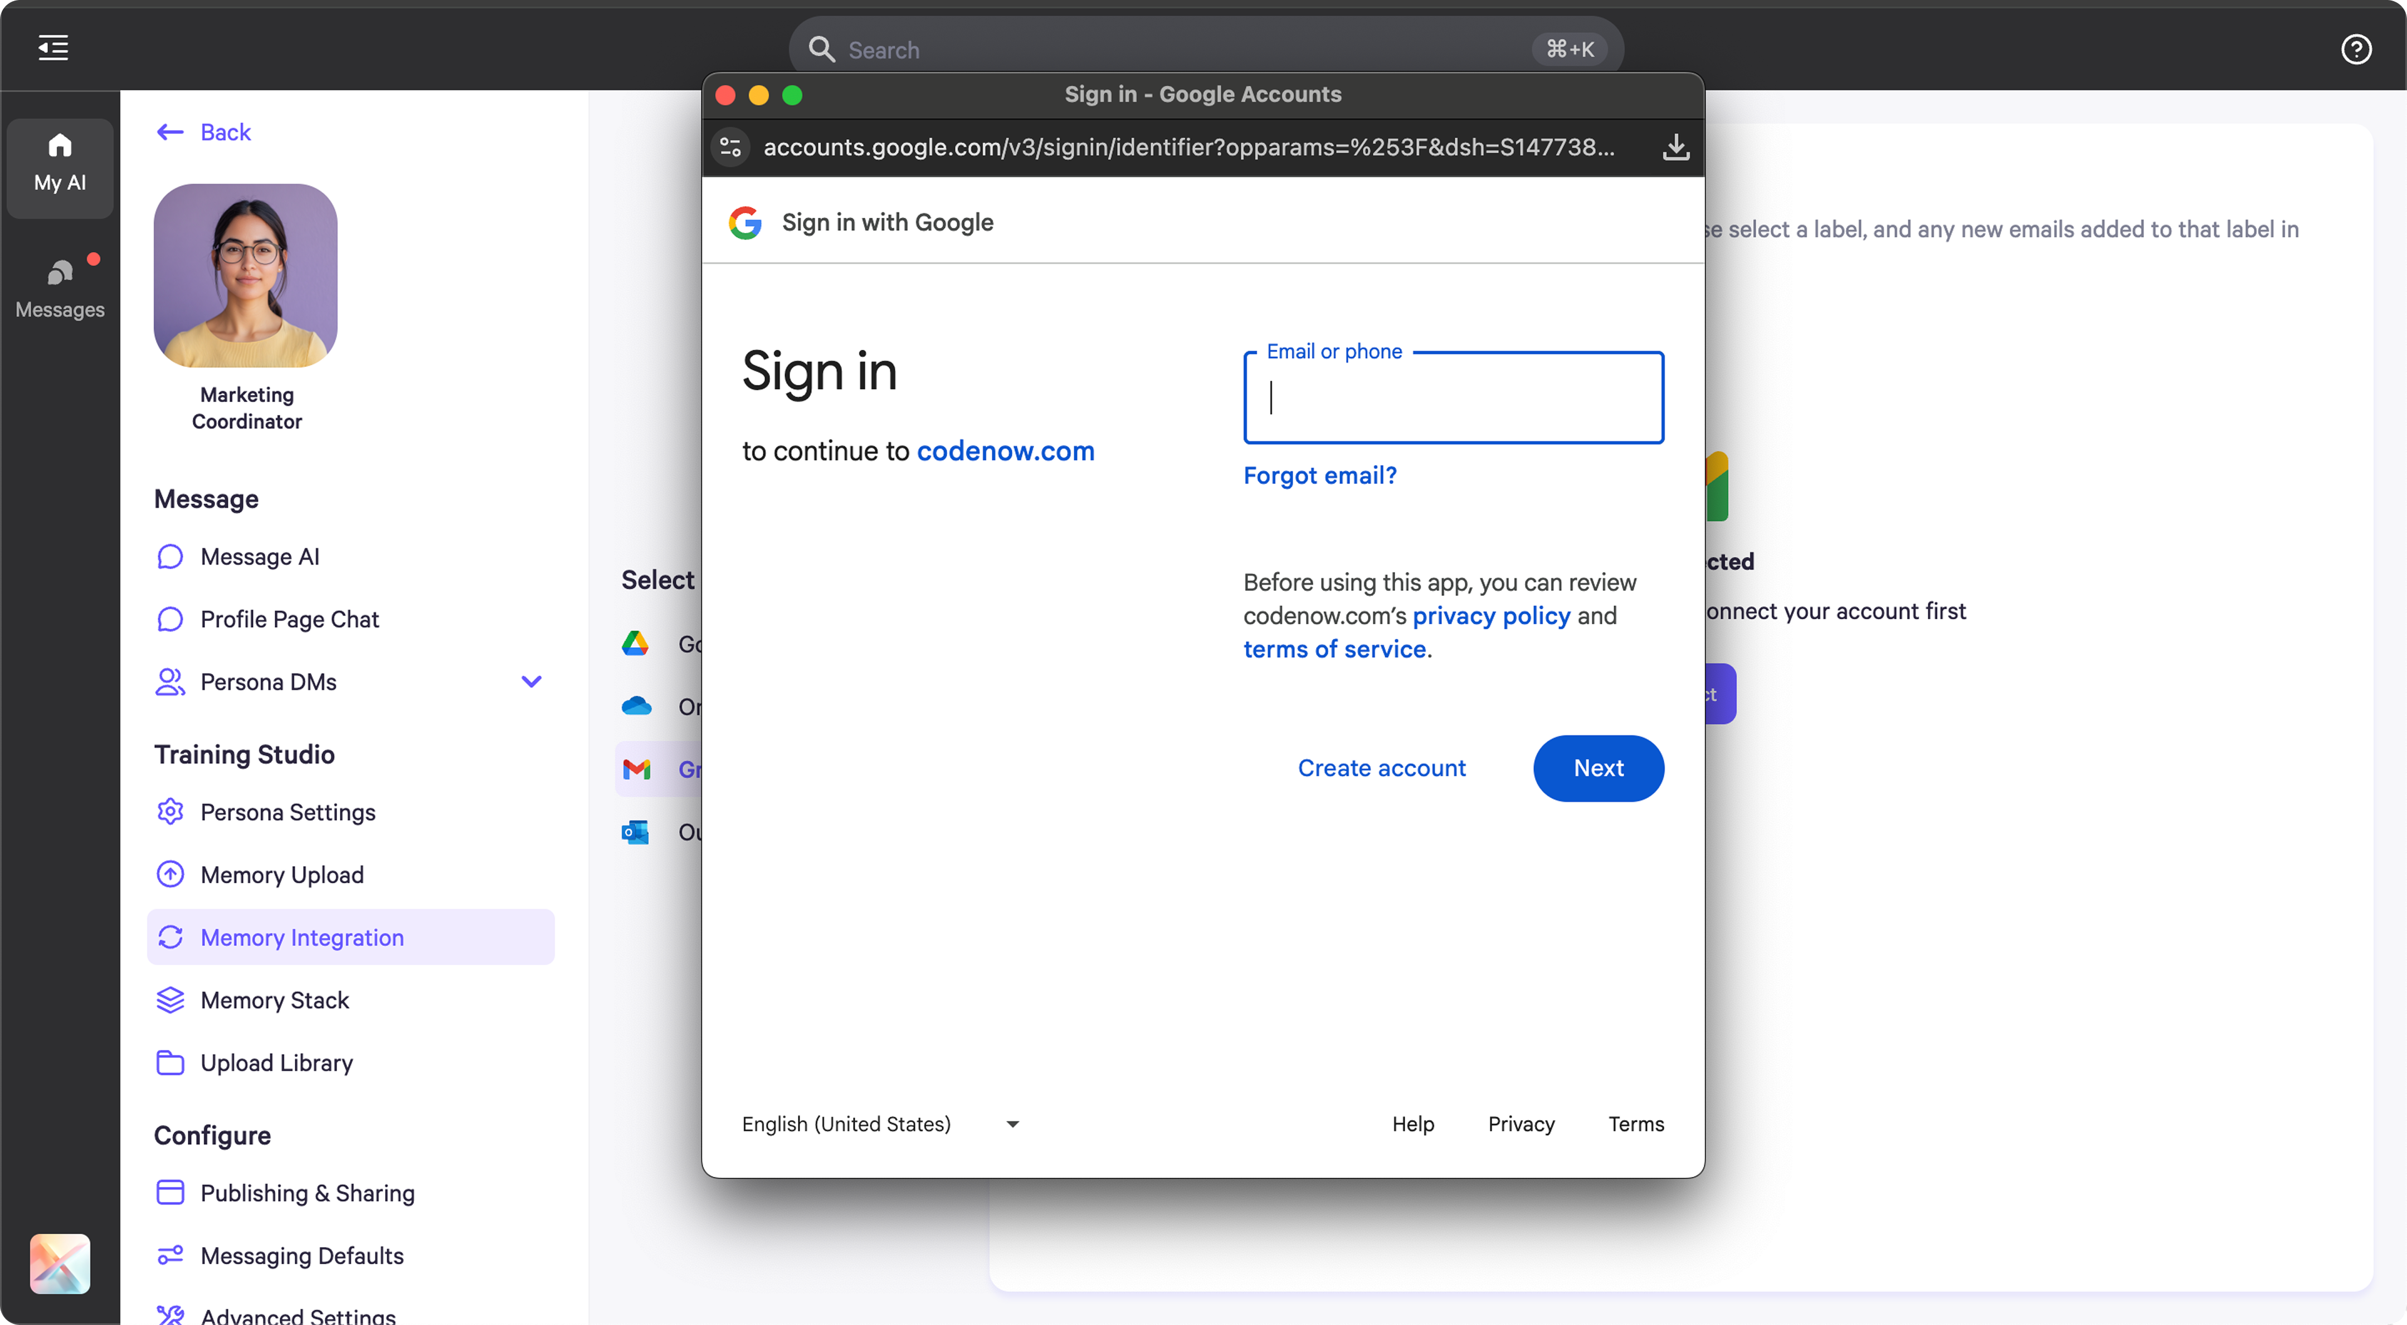This screenshot has width=2407, height=1325.
Task: Open the English (United States) language dropdown
Action: tap(879, 1123)
